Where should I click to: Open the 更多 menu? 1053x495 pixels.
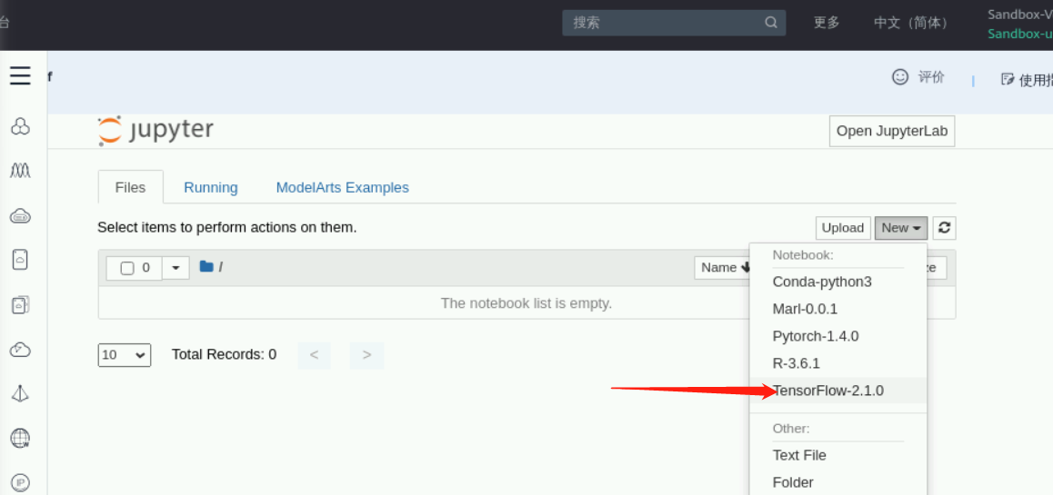827,22
